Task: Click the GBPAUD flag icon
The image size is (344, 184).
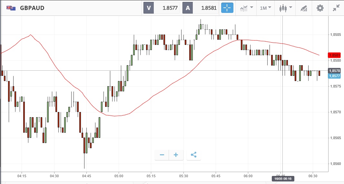Action: (x=11, y=8)
